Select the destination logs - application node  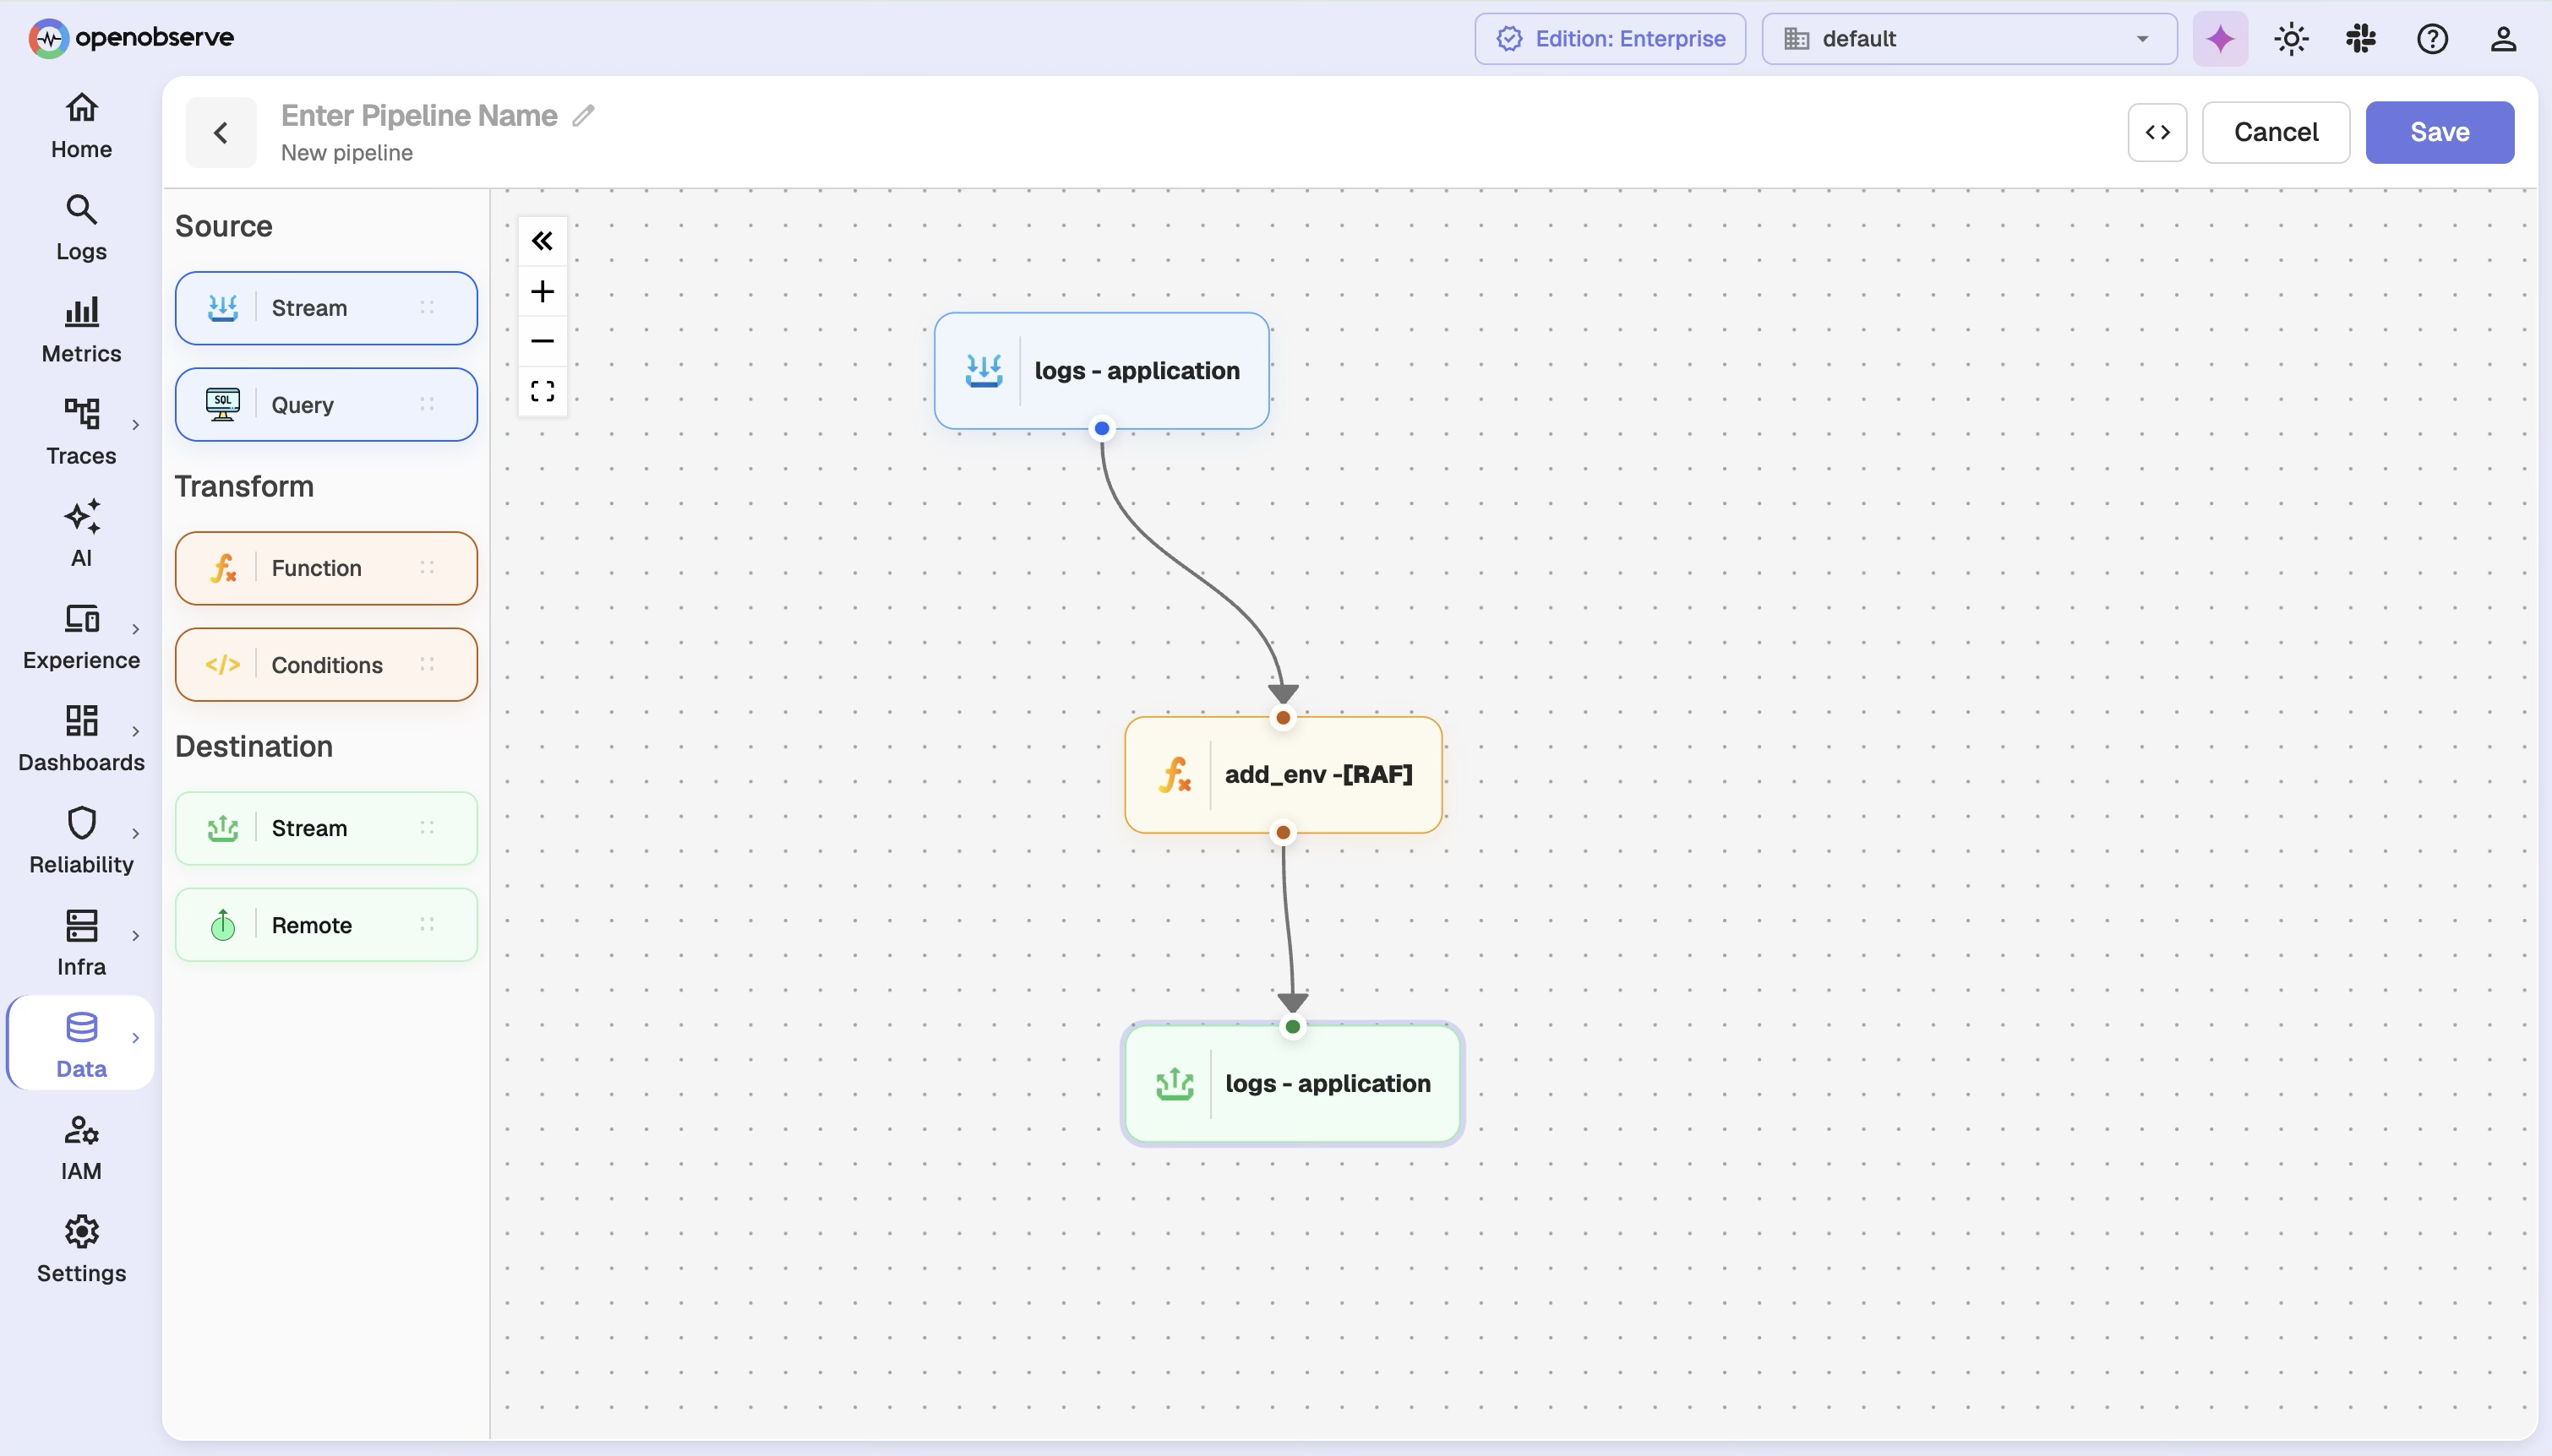(x=1293, y=1084)
